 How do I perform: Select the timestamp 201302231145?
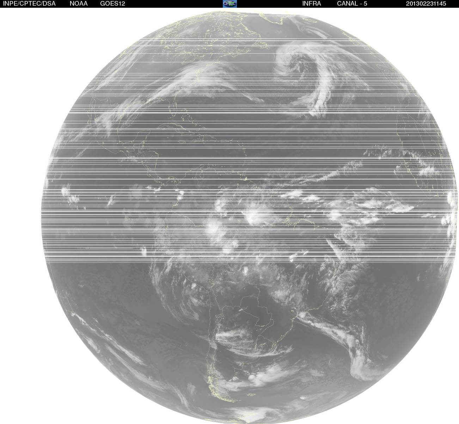[x=426, y=4]
